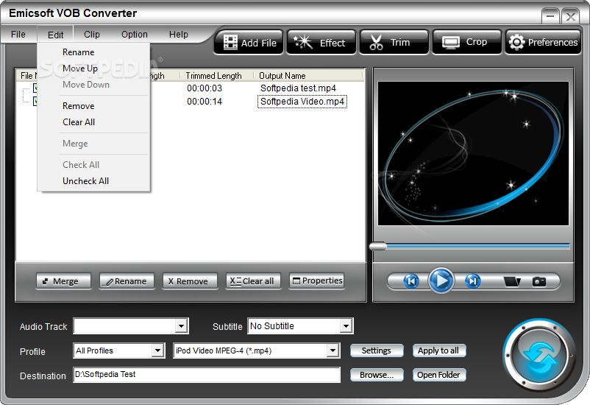
Task: Take a snapshot with the camera icon
Action: tap(539, 281)
